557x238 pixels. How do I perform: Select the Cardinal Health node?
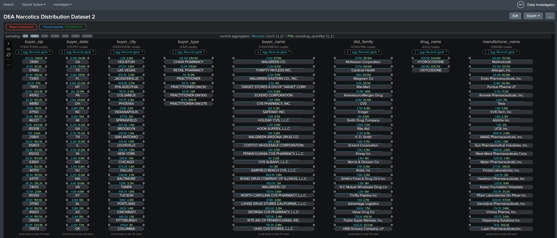point(363,70)
